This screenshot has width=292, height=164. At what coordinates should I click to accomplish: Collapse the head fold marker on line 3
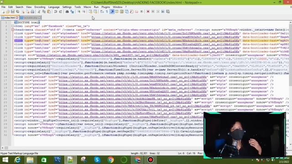pyautogui.click(x=13, y=30)
